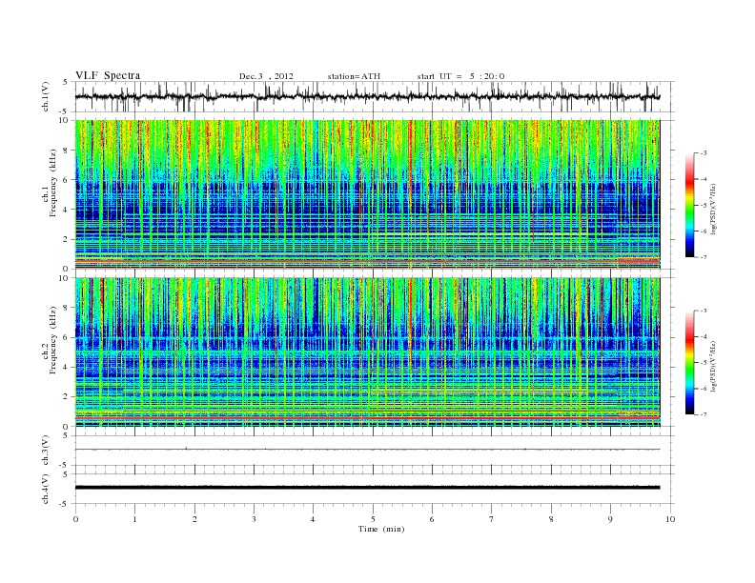This screenshot has width=755, height=583.
Task: Click the thick ch.4 voltage trace band
Action: click(x=368, y=488)
